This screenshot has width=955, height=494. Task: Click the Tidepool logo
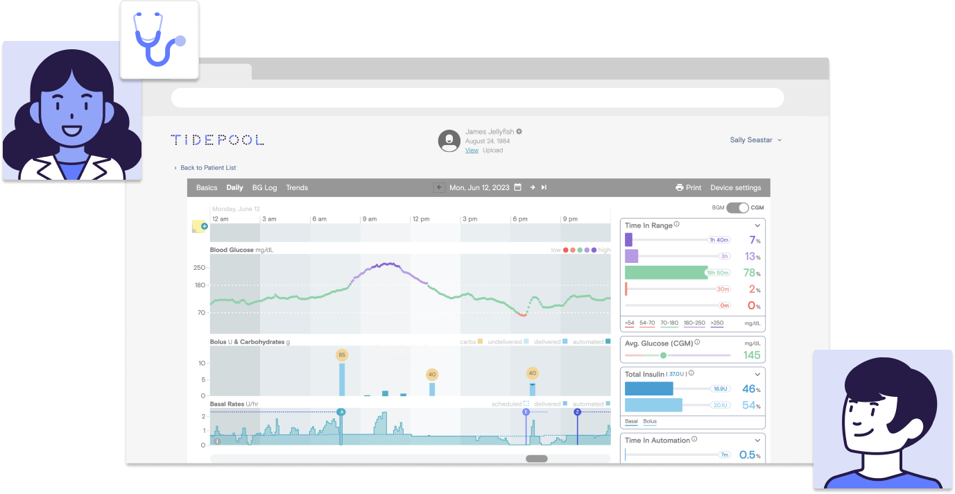217,140
